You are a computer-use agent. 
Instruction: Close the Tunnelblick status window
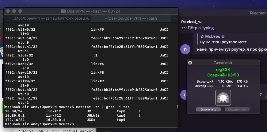pos(190,63)
